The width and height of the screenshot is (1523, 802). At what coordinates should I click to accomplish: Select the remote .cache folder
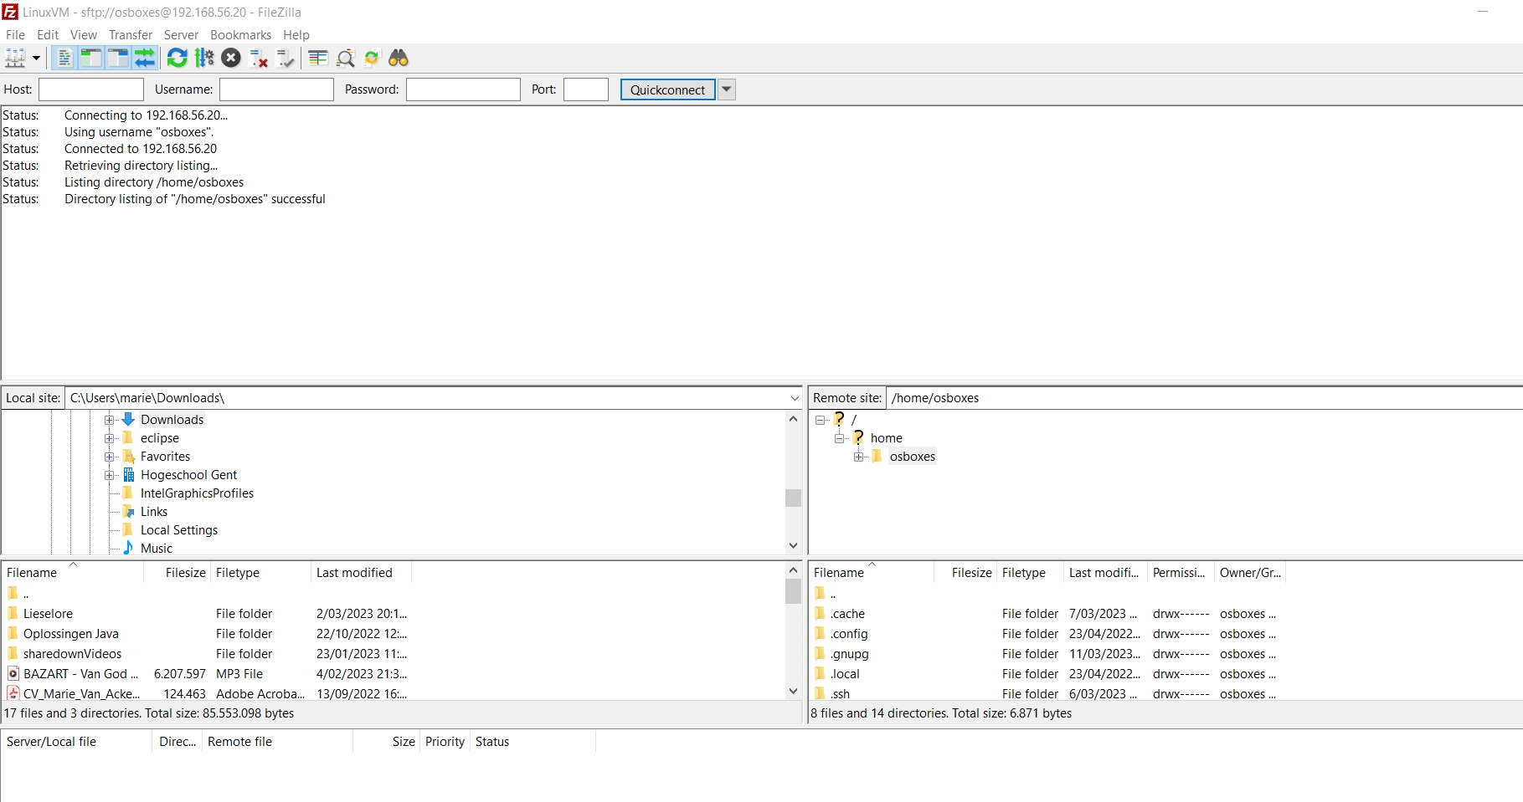(x=847, y=614)
